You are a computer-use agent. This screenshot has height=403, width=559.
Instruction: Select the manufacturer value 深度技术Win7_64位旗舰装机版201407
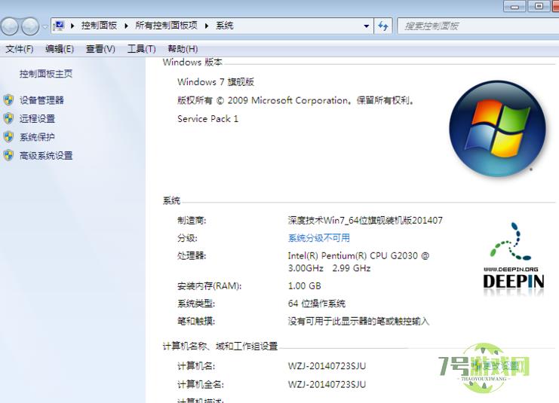tap(365, 221)
